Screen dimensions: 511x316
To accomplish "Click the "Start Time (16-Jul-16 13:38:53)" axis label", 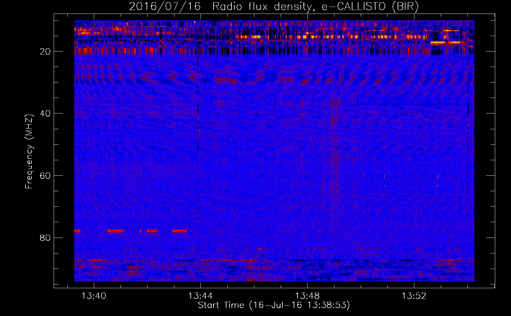I will tap(274, 305).
